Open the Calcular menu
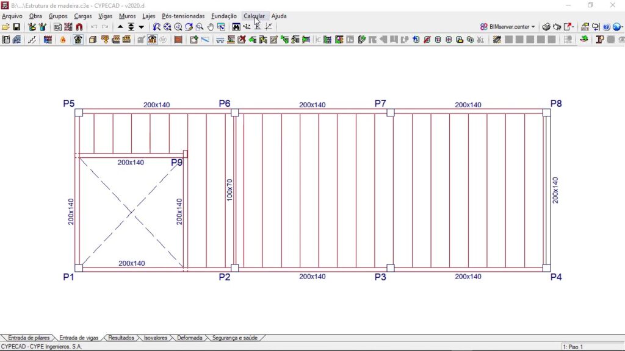 click(254, 16)
